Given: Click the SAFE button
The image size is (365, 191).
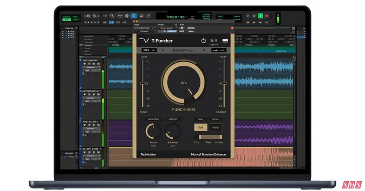Looking at the screenshot, I should pyautogui.click(x=182, y=31).
